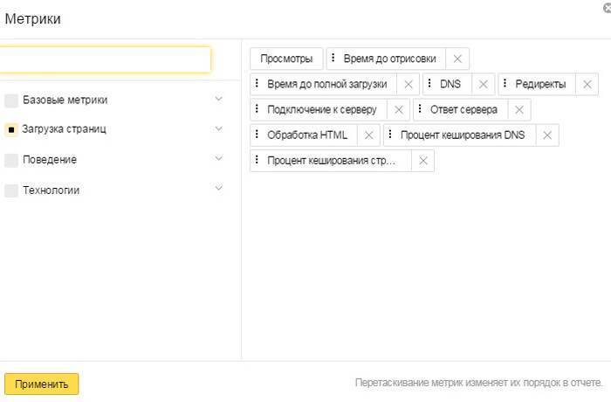Click the drag handle on DNS chip

[x=429, y=85]
